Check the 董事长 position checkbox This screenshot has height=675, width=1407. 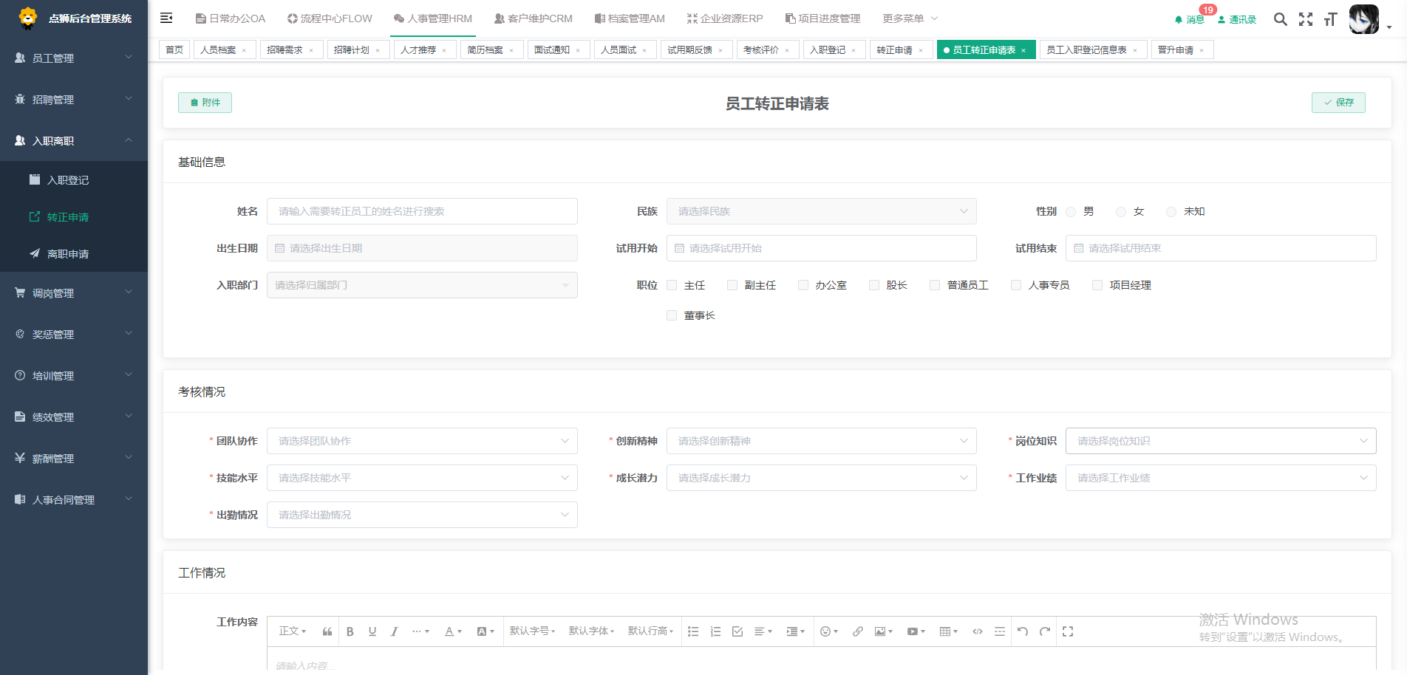(x=672, y=315)
